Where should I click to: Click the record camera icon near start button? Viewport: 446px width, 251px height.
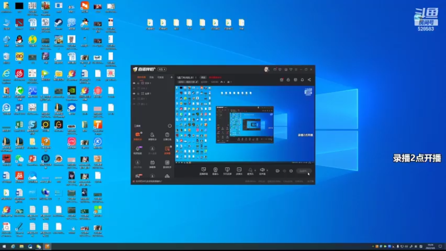278,171
